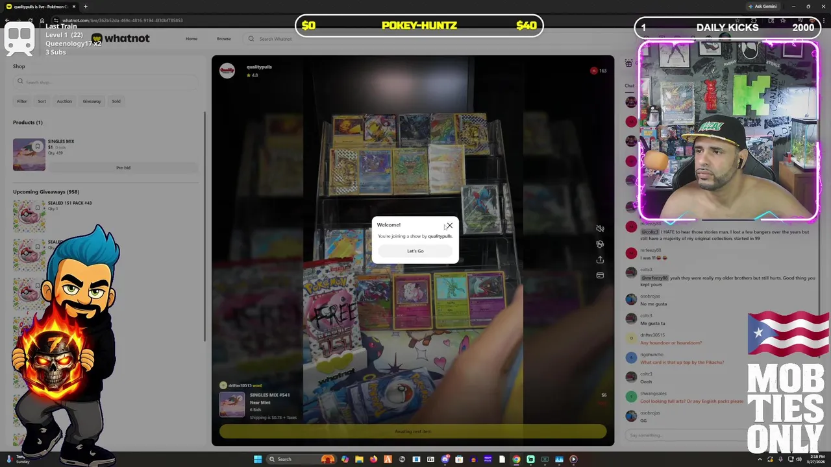Viewport: 831px width, 467px height.
Task: Launch Firefox from the taskbar
Action: (373, 459)
